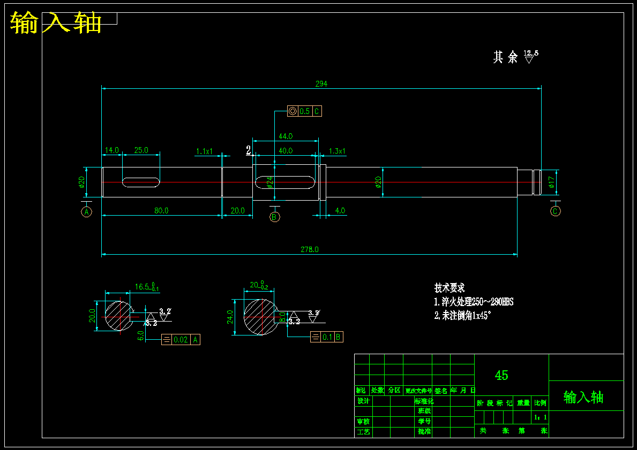Select the 278.0 length dimension text

(310, 249)
